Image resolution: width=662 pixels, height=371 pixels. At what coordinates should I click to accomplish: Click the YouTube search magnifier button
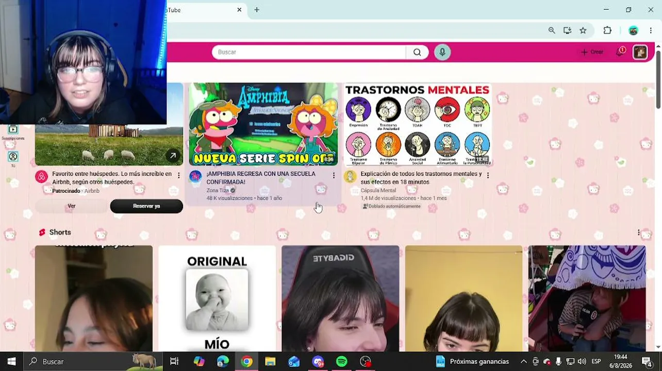(x=417, y=52)
